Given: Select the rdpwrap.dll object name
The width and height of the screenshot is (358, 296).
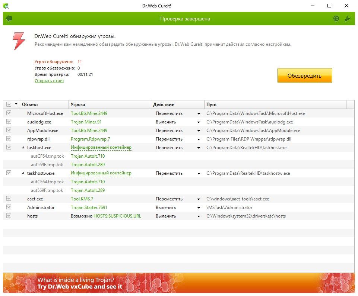Looking at the screenshot, I should [38, 139].
